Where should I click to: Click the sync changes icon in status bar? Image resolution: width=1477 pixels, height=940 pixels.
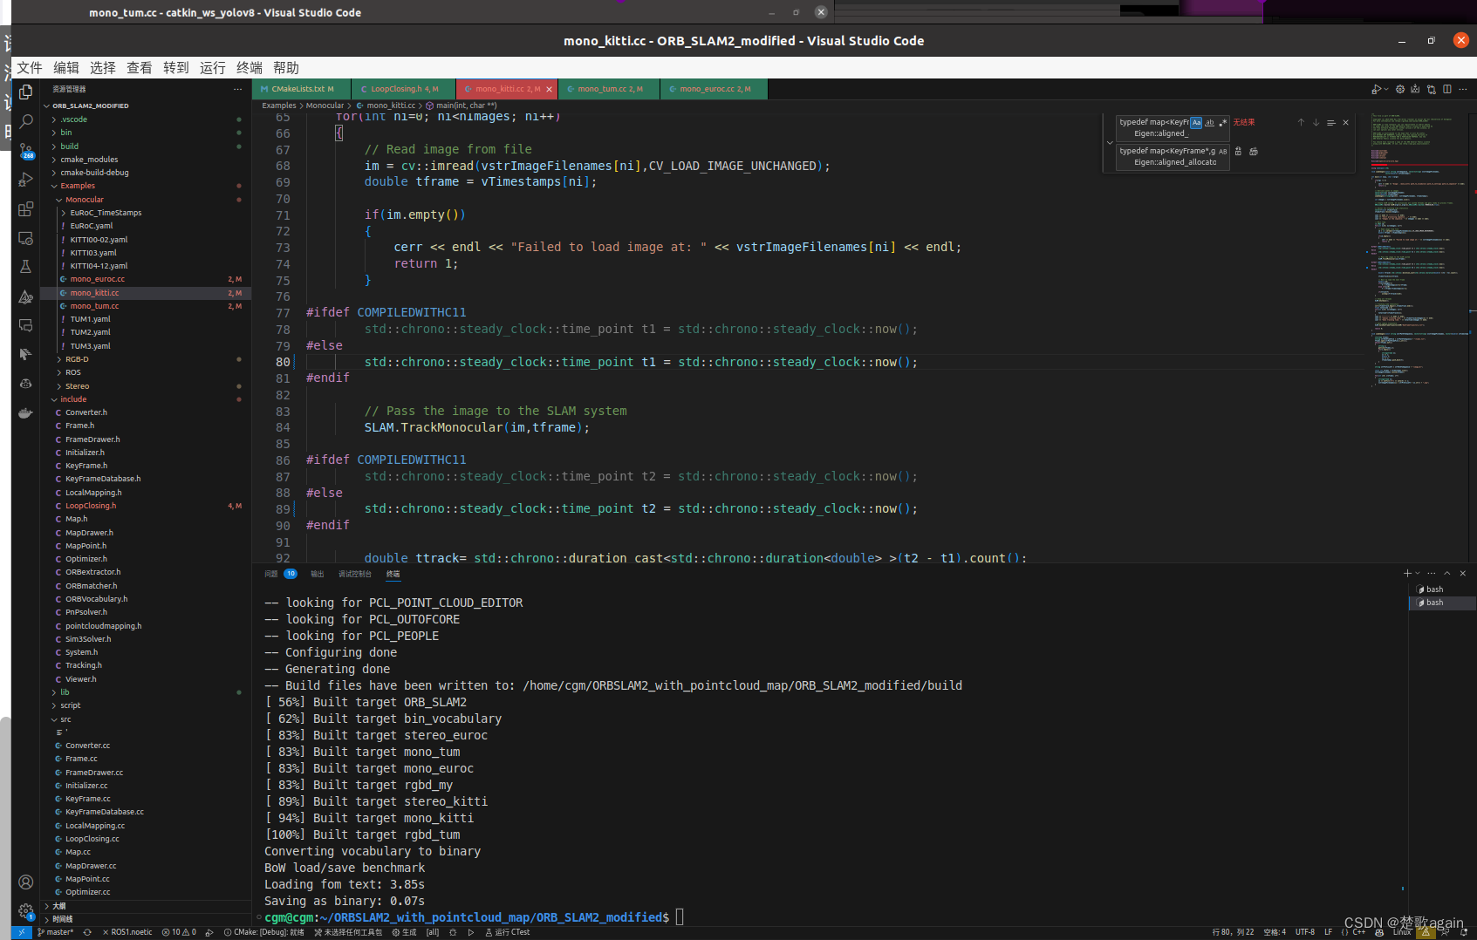(87, 932)
